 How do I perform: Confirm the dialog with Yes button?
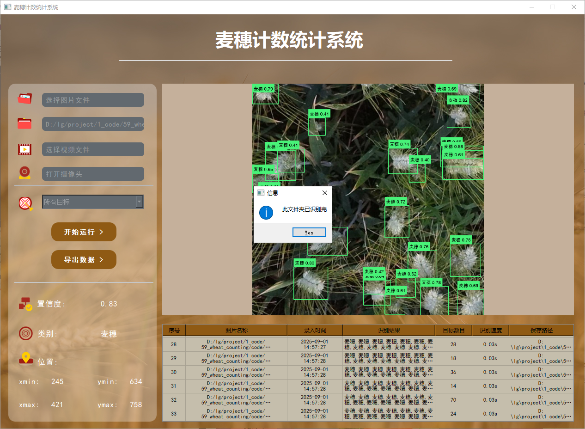pos(309,233)
